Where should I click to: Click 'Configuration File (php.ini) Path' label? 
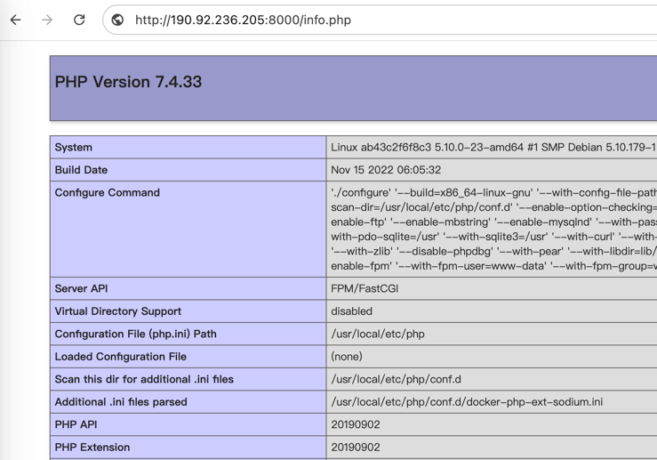pyautogui.click(x=136, y=334)
